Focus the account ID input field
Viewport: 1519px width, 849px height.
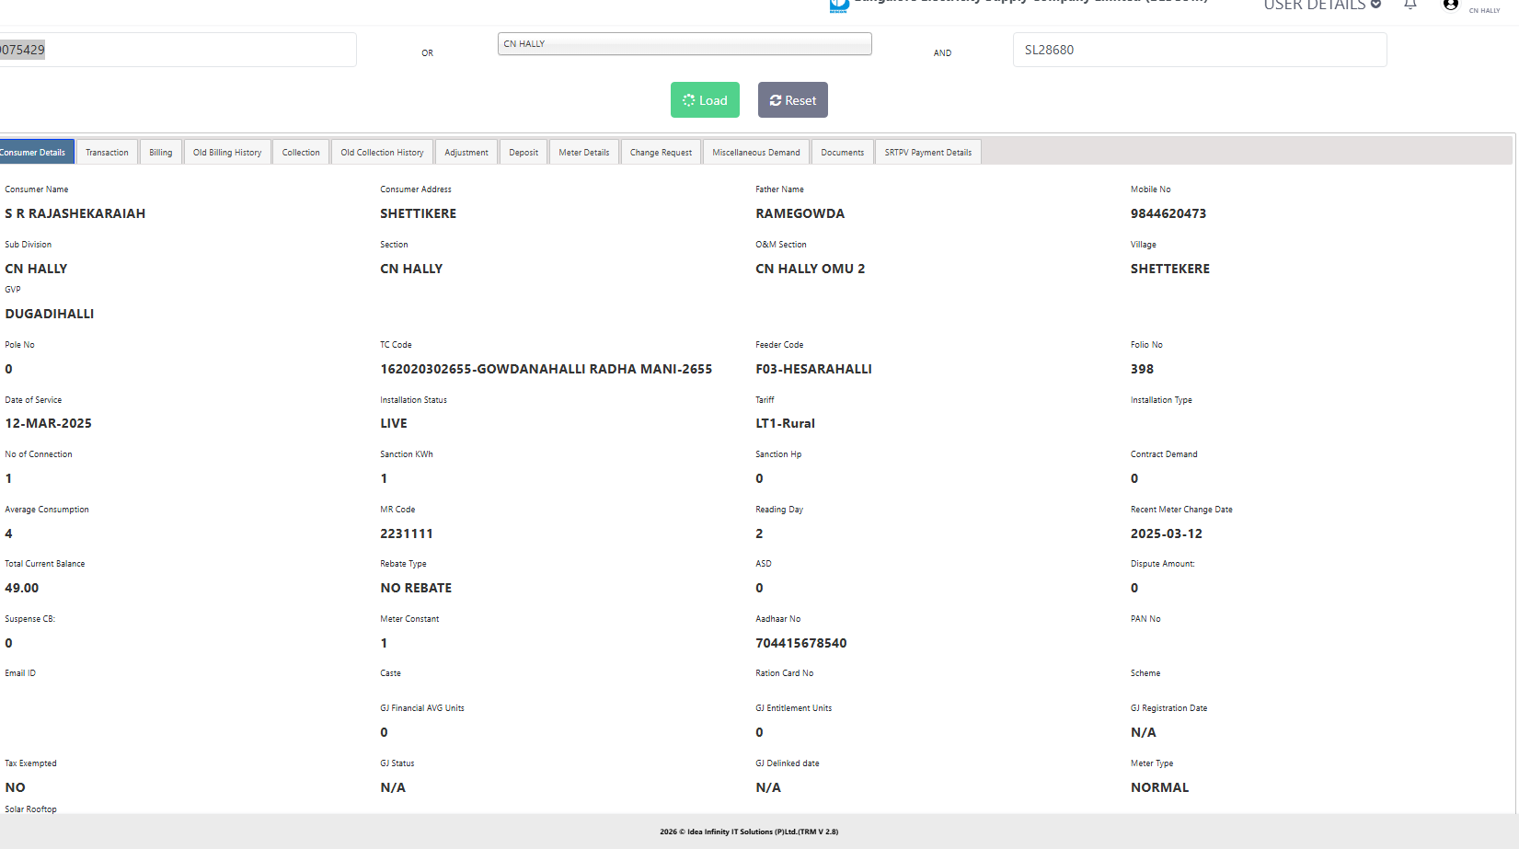[x=175, y=50]
